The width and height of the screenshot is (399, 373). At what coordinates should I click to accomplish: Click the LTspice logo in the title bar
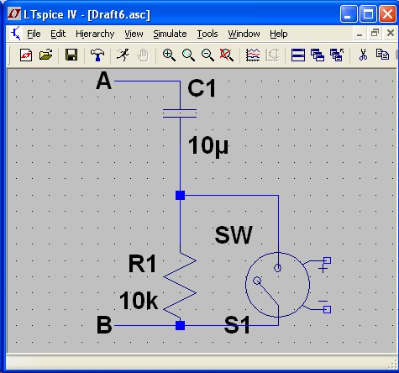point(14,13)
